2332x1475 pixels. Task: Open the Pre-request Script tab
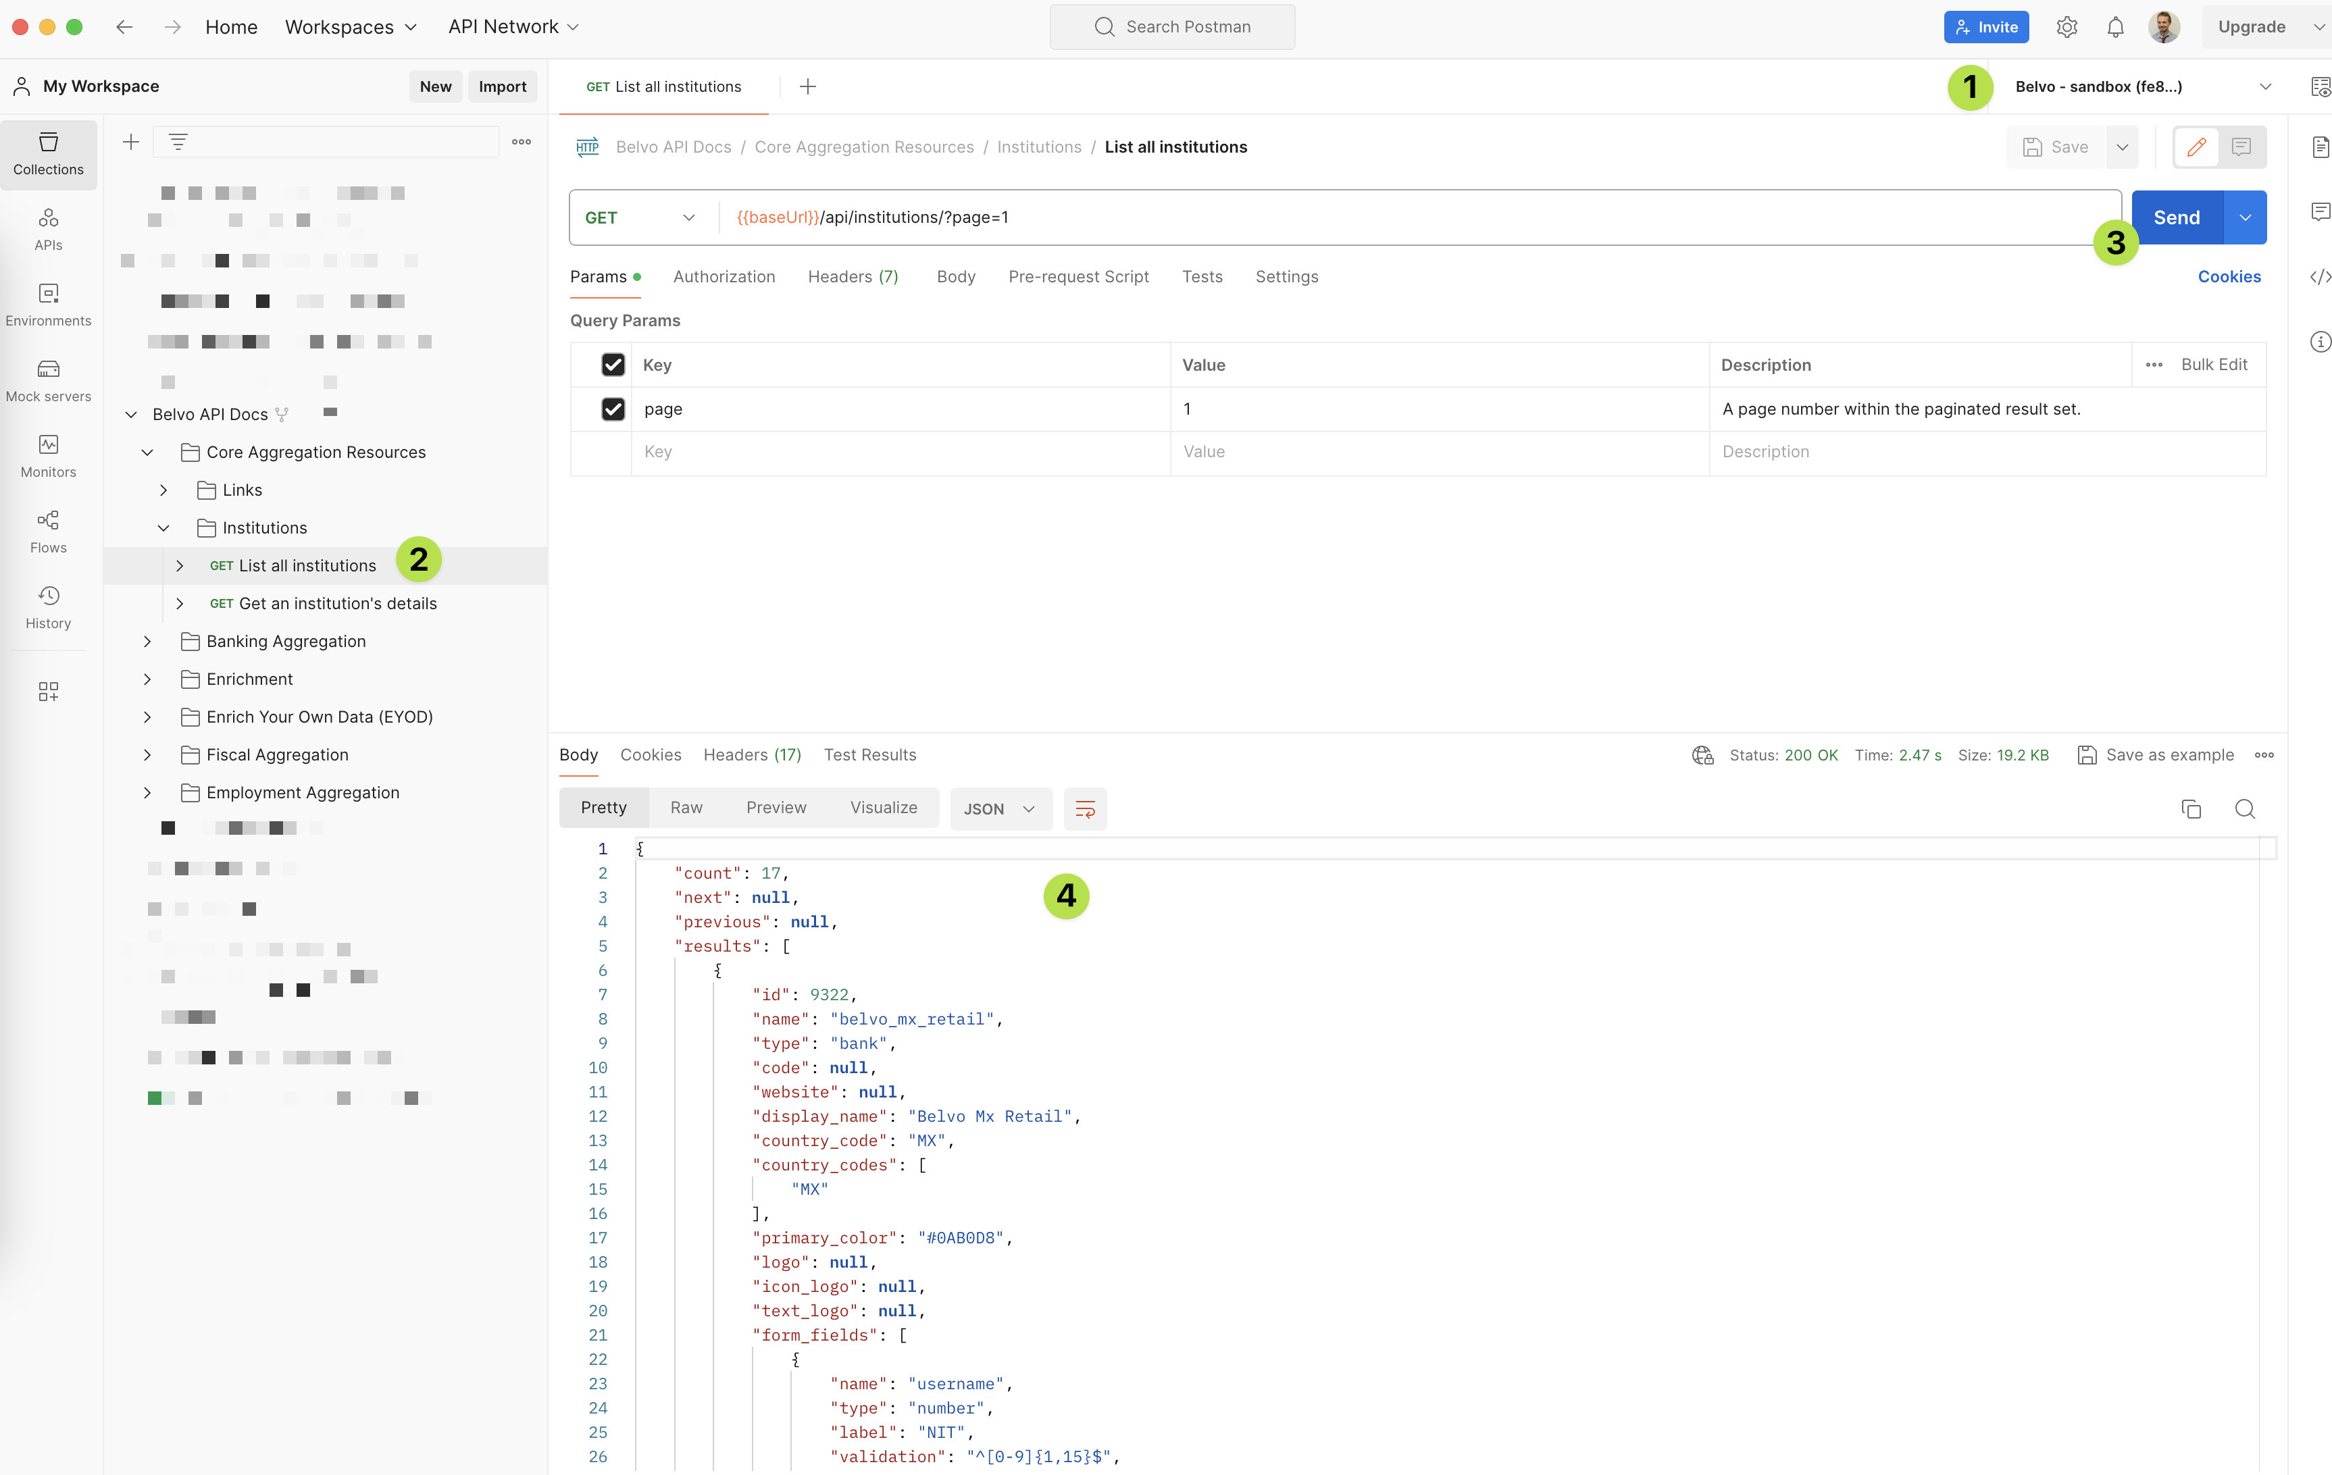coord(1079,277)
